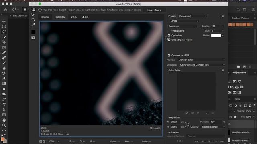Select the Crop tool
This screenshot has width=257, height=144.
coord(4,42)
